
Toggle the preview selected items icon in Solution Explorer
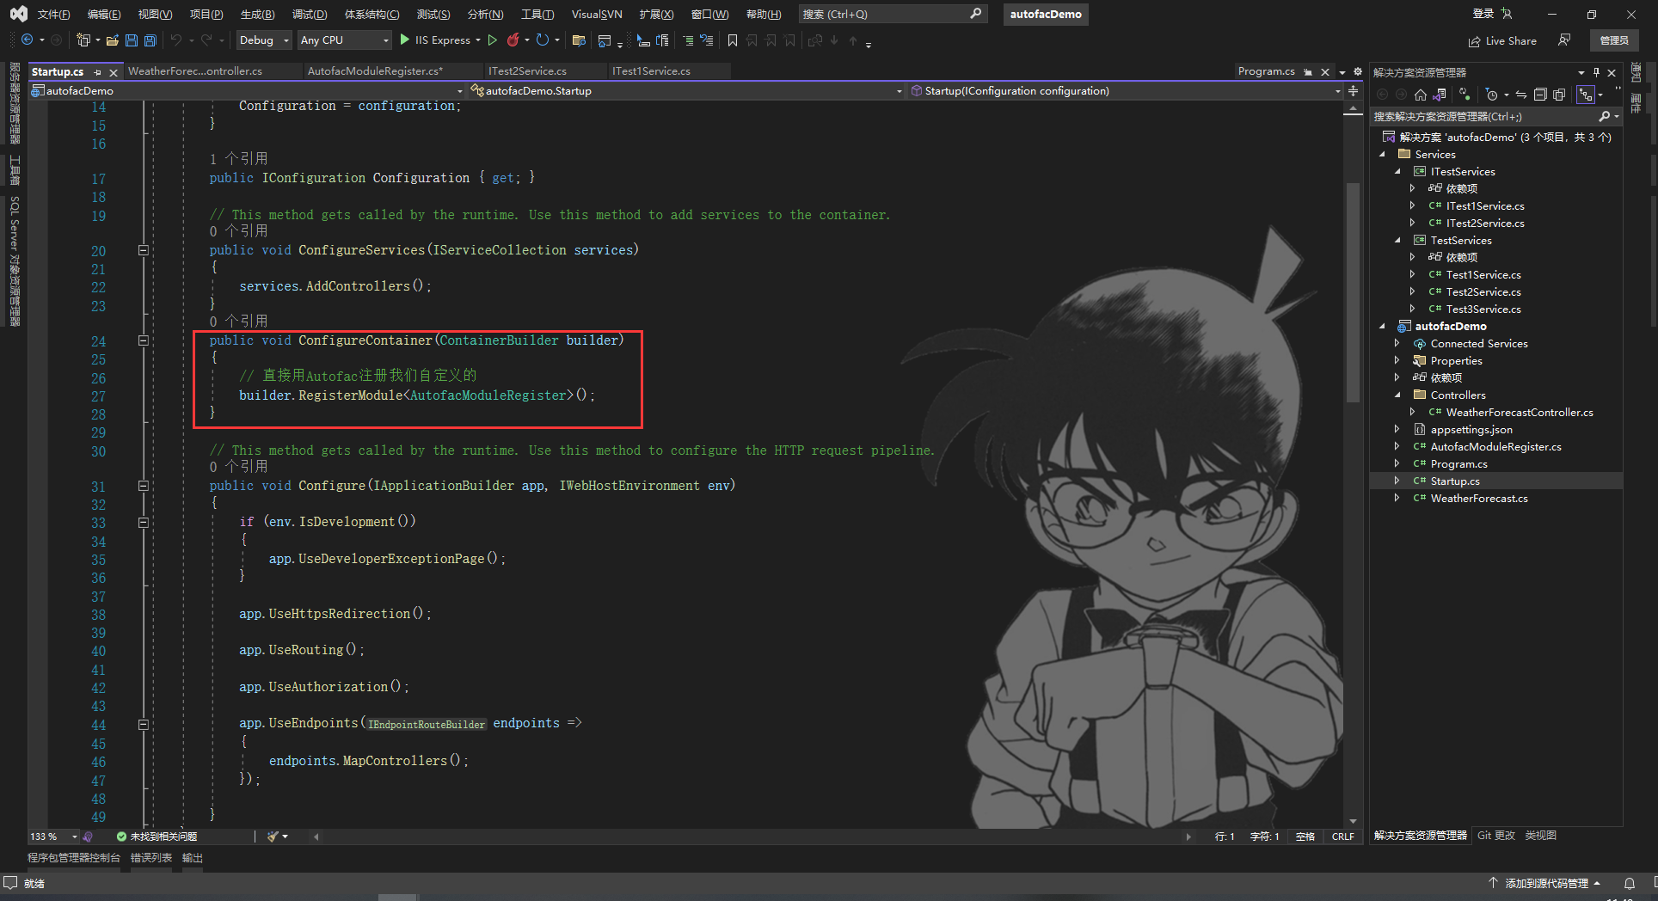[1586, 95]
